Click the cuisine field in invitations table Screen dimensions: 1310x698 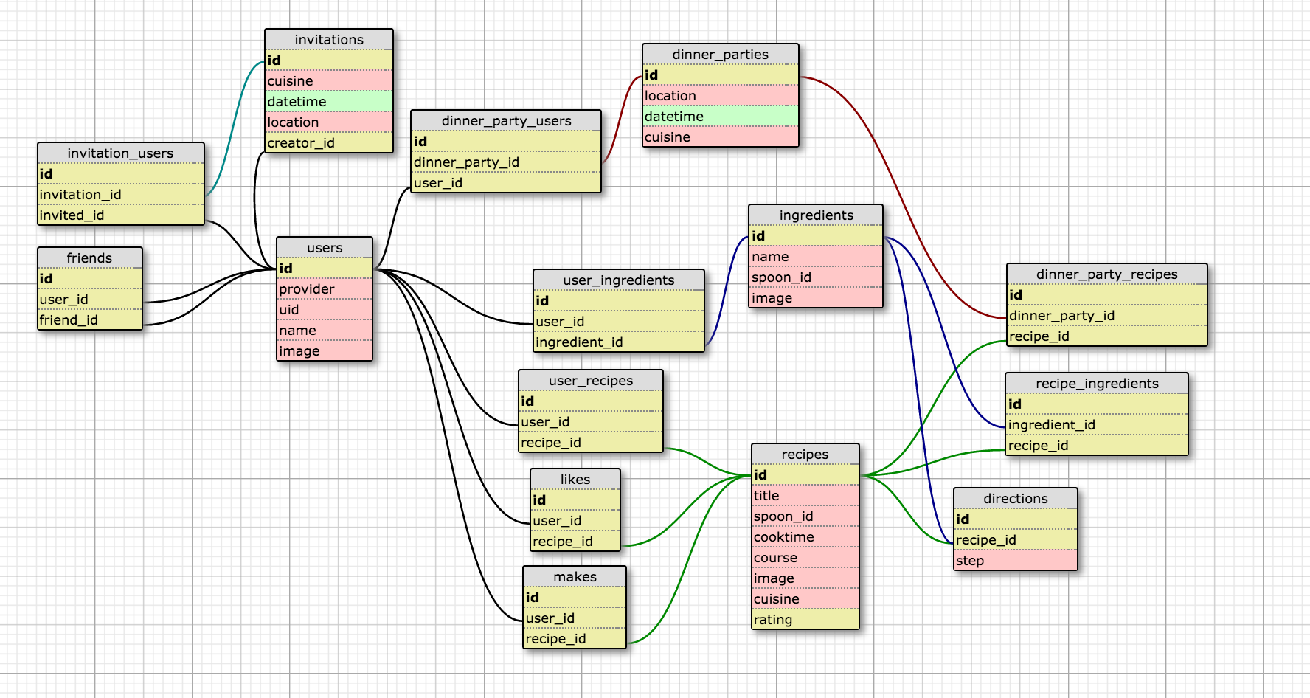click(x=329, y=81)
